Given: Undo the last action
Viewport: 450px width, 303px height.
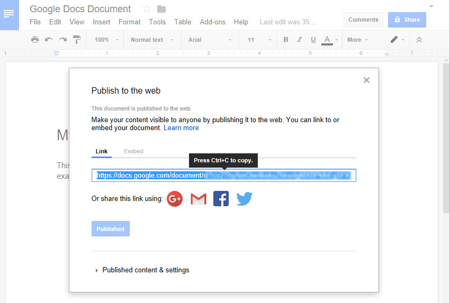Looking at the screenshot, I should coord(49,40).
